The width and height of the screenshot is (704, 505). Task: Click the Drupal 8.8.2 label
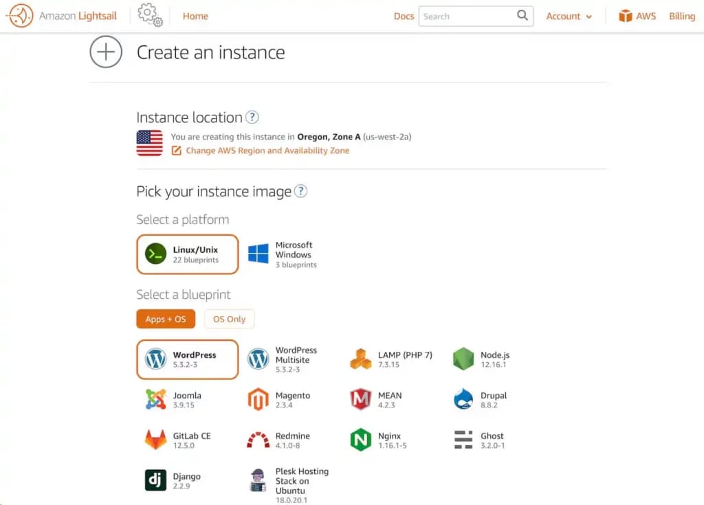coord(494,400)
